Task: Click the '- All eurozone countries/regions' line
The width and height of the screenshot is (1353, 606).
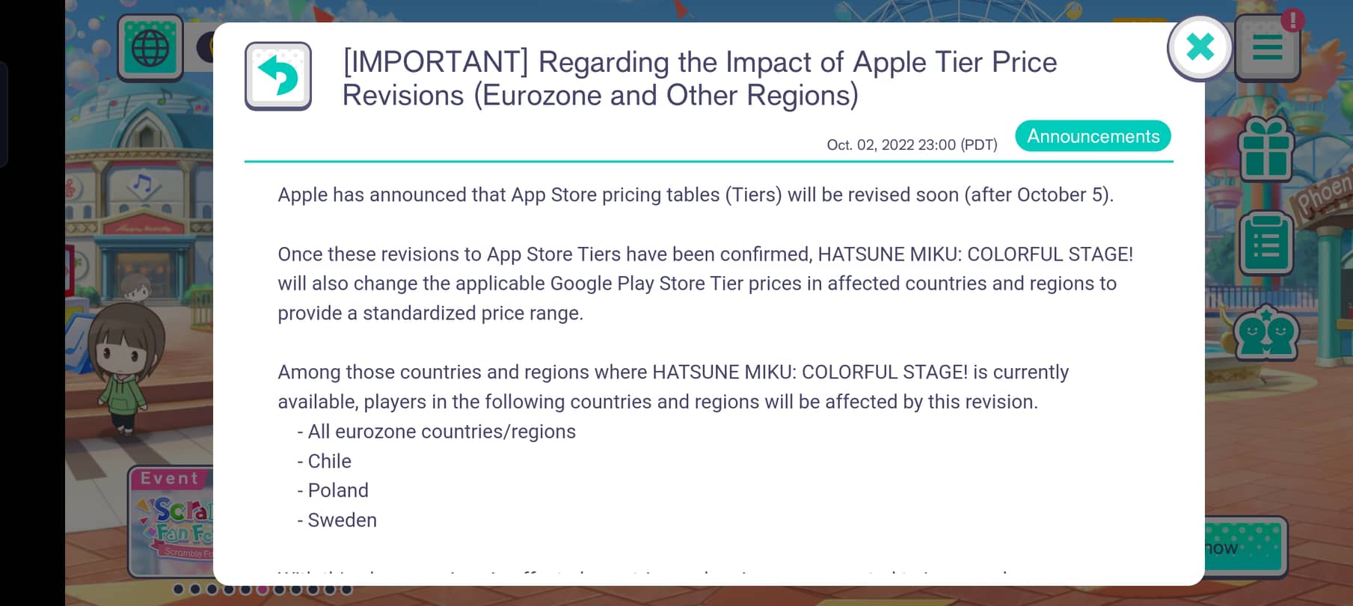Action: [x=436, y=432]
